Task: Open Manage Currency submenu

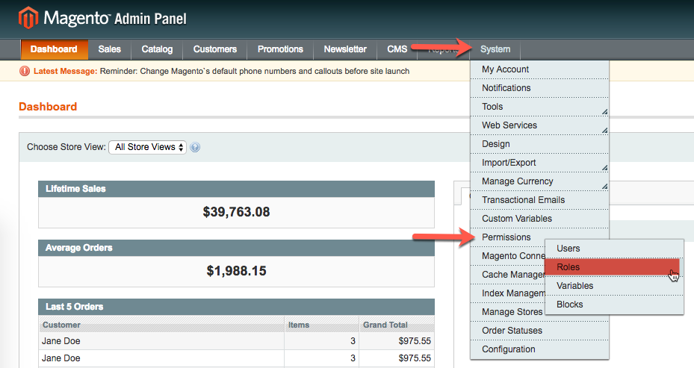Action: coord(539,181)
